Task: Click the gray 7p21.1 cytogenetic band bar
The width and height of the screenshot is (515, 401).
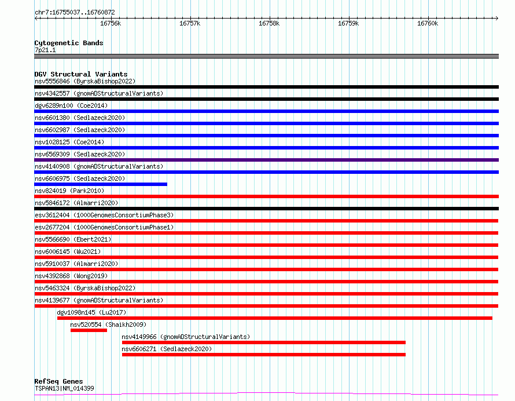Action: point(266,56)
